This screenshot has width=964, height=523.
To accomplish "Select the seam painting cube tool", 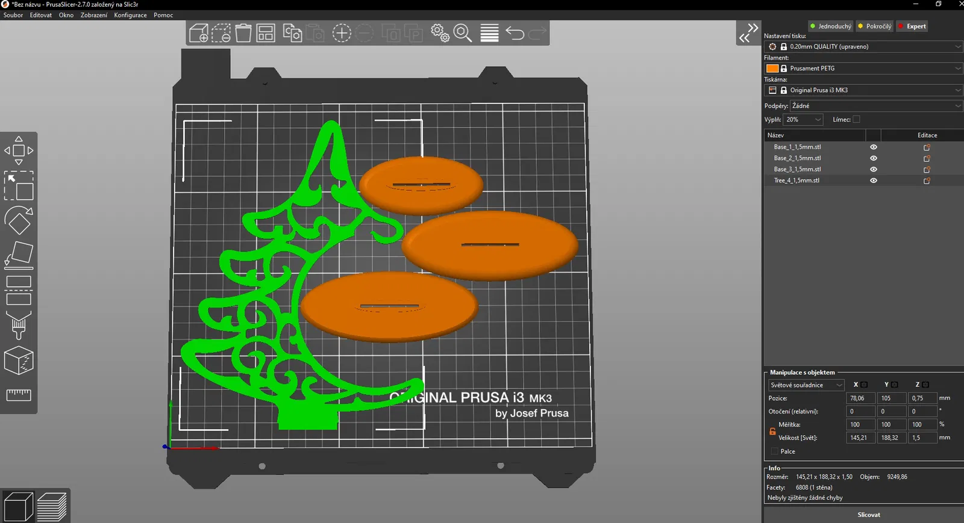I will tap(19, 361).
